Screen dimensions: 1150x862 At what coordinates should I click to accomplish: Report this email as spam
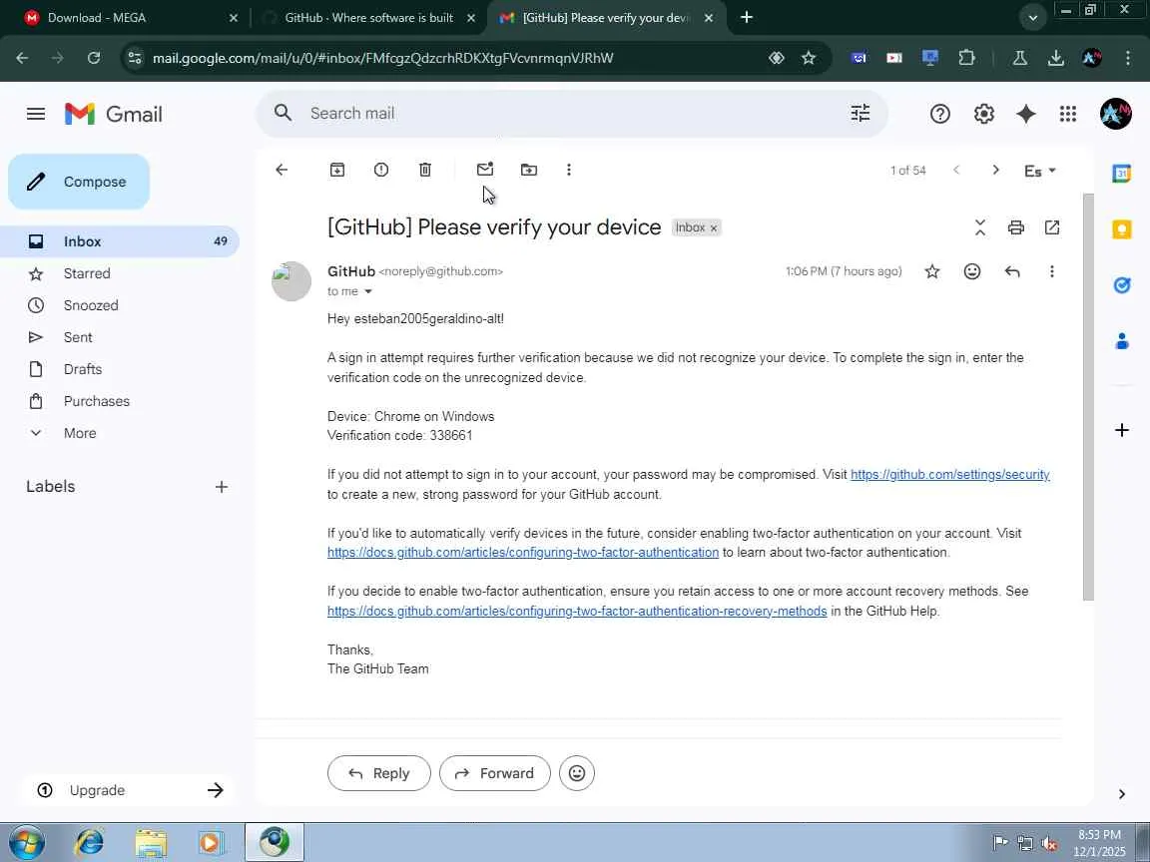pyautogui.click(x=381, y=170)
